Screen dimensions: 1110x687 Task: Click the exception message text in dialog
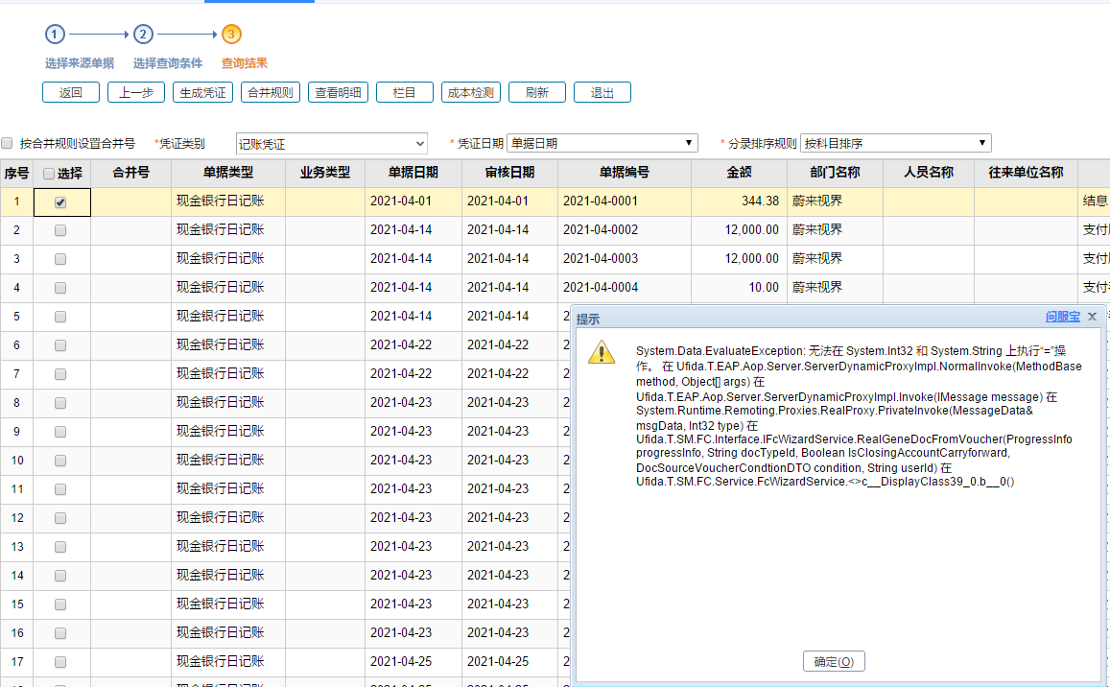pyautogui.click(x=859, y=416)
